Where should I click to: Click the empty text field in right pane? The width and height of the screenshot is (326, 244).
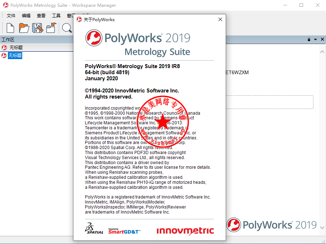[269, 102]
